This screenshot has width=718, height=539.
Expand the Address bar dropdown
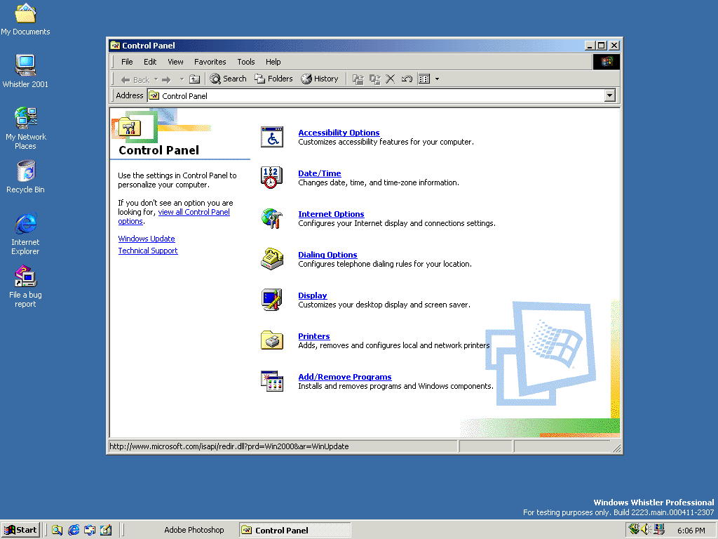(609, 95)
